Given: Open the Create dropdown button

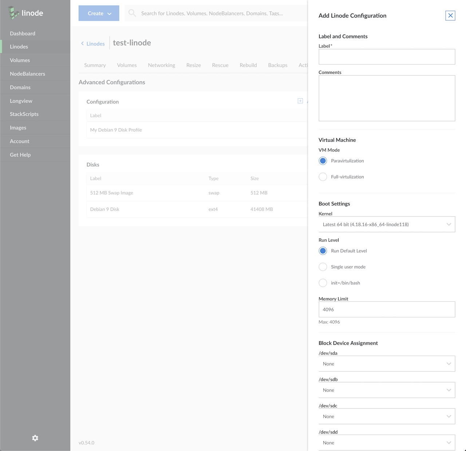Looking at the screenshot, I should (x=99, y=13).
